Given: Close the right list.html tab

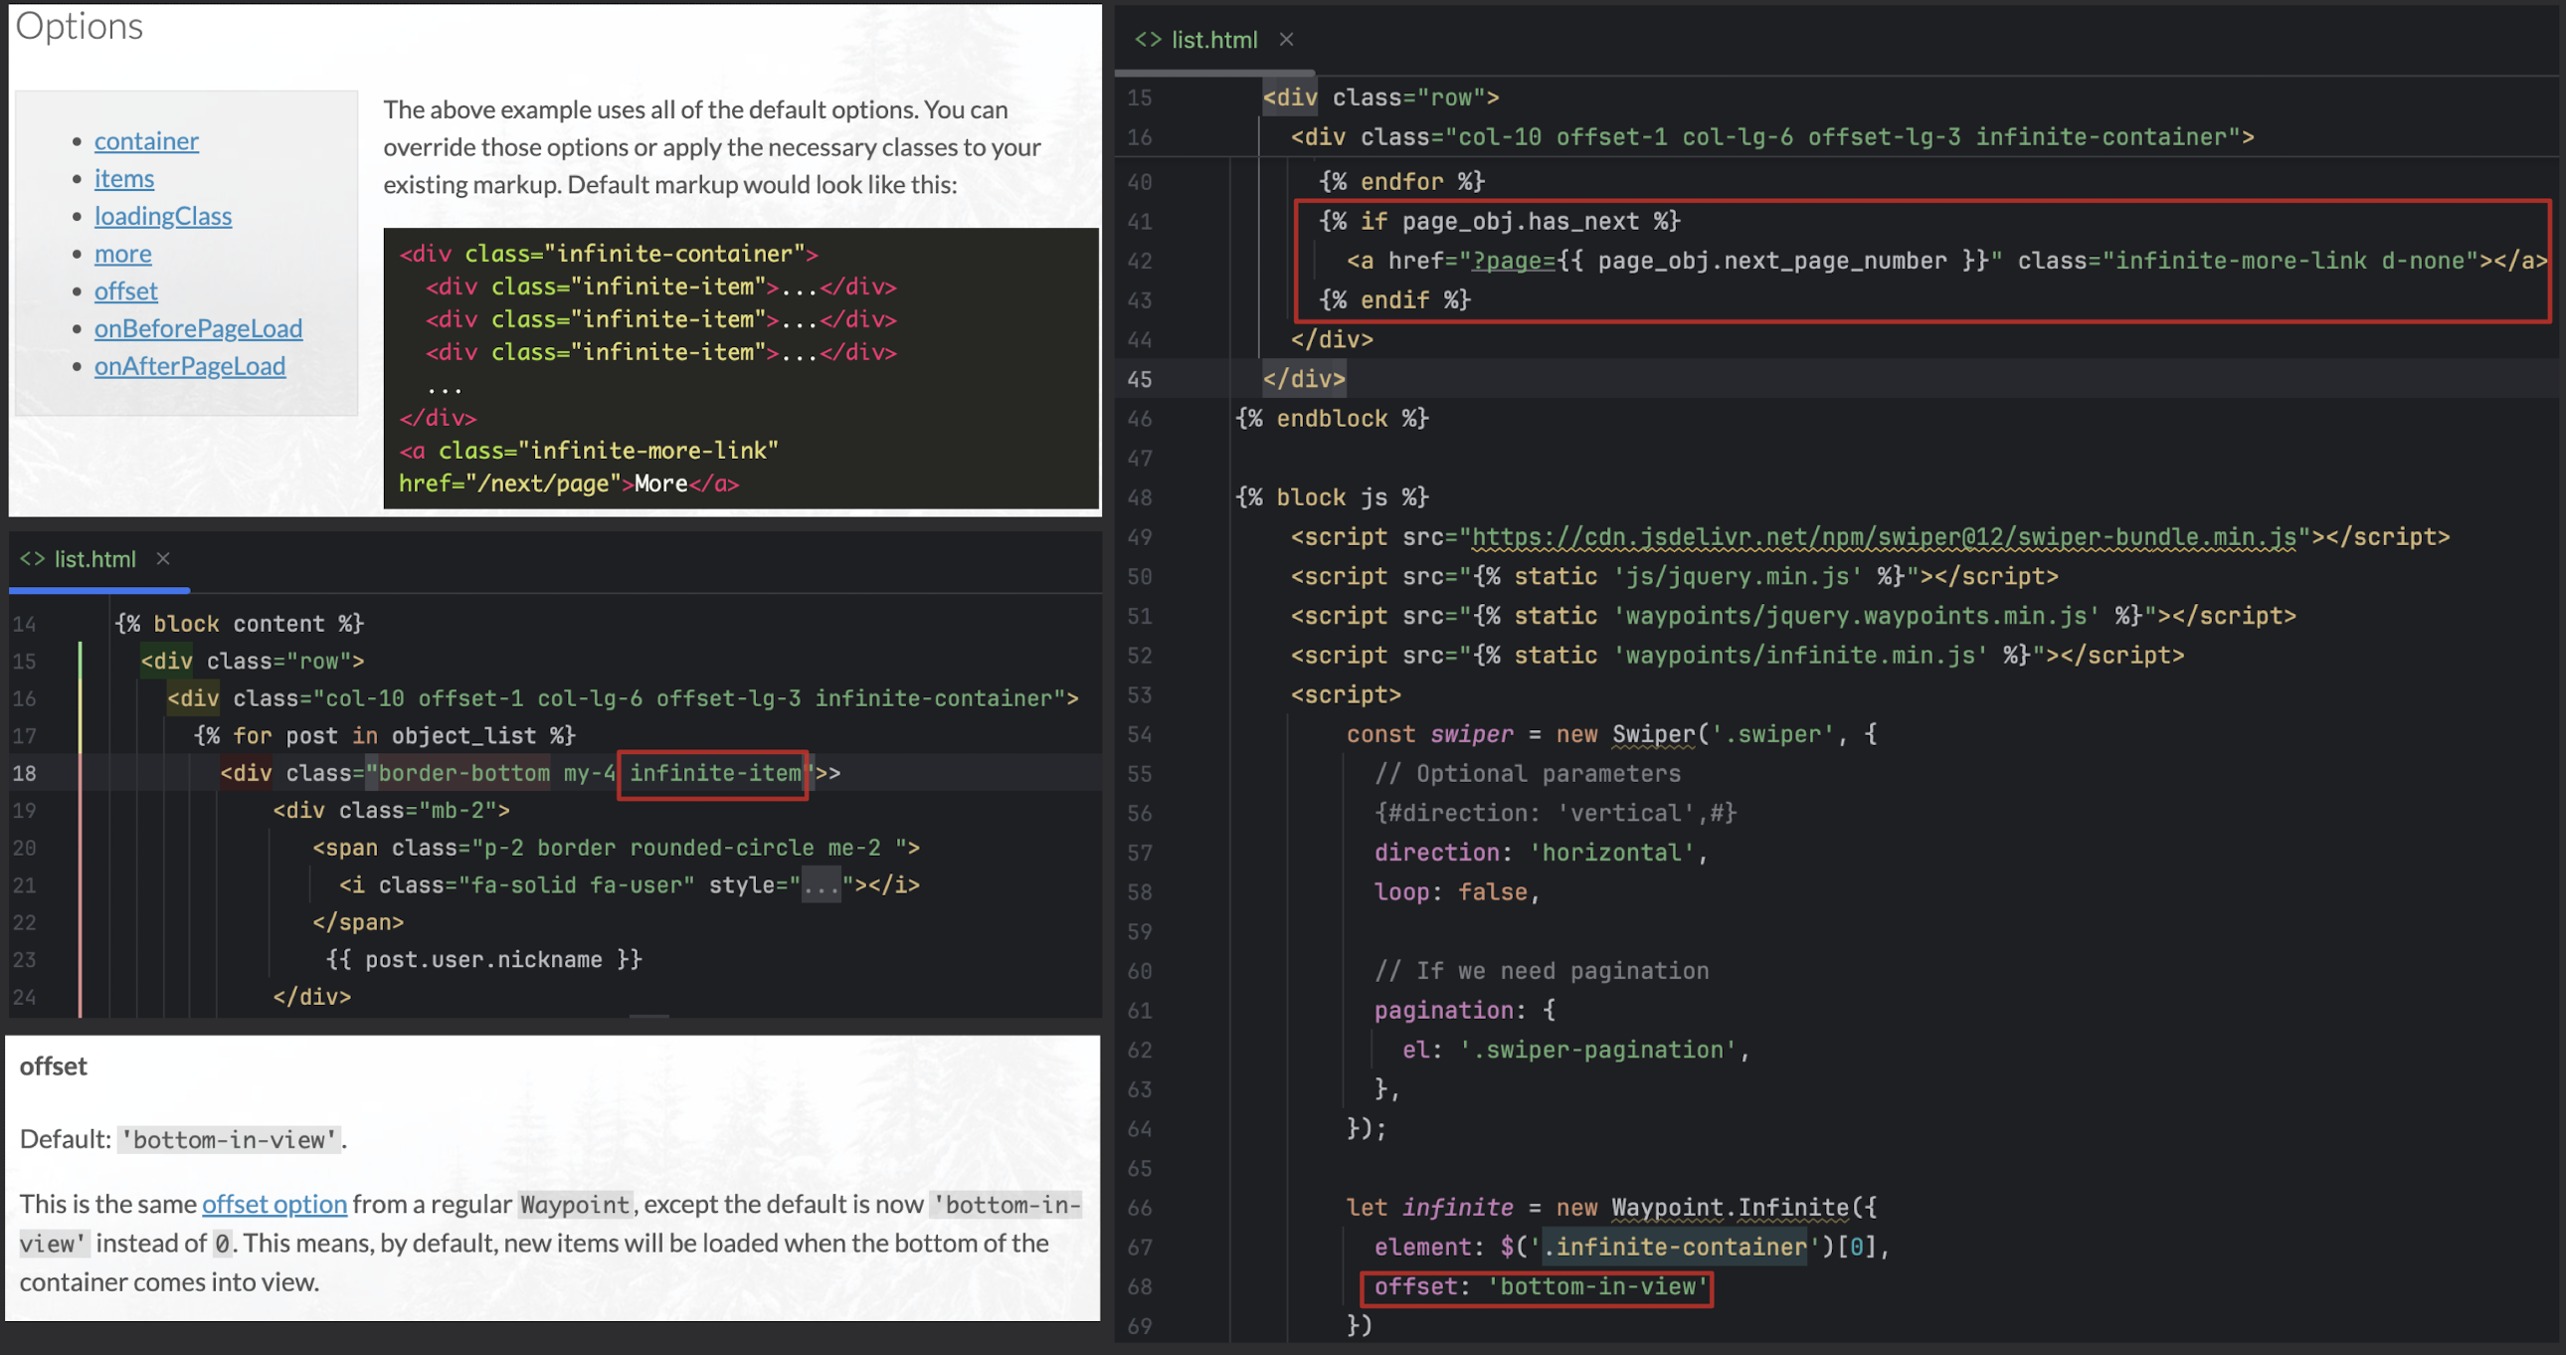Looking at the screenshot, I should (x=1286, y=39).
